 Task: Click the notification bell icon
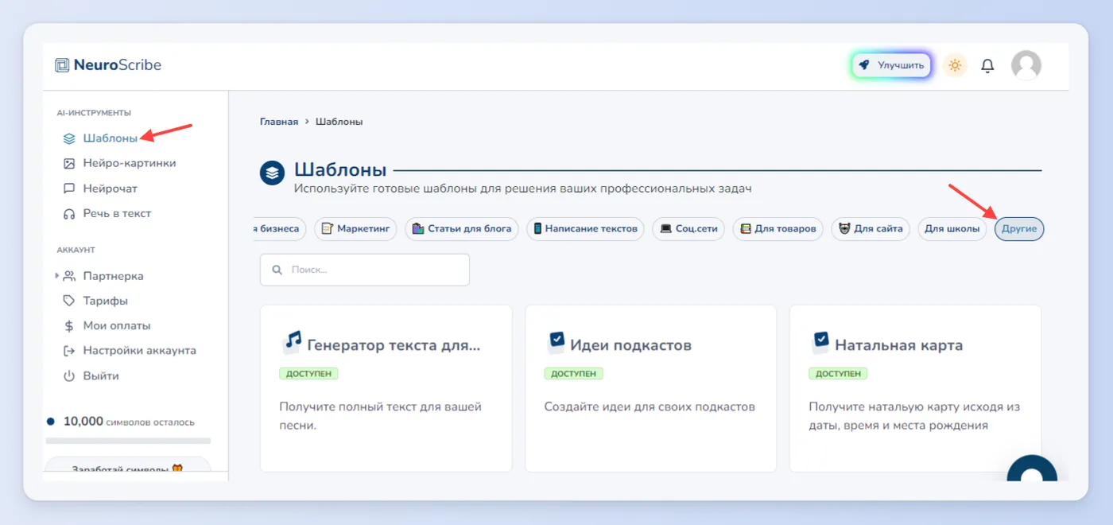pyautogui.click(x=987, y=66)
